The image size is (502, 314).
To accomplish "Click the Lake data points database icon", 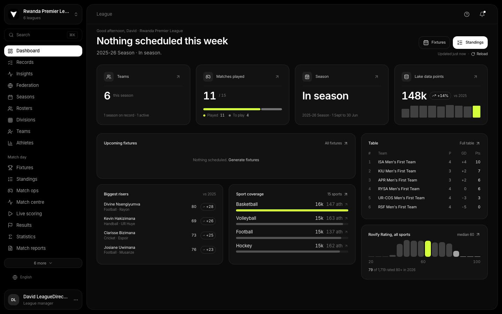I will pos(406,77).
